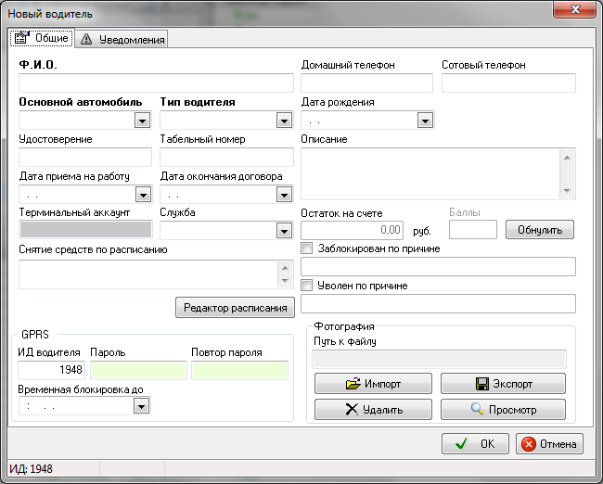The height and width of the screenshot is (484, 603).
Task: Click the GPRS Пароль input field
Action: [x=138, y=370]
